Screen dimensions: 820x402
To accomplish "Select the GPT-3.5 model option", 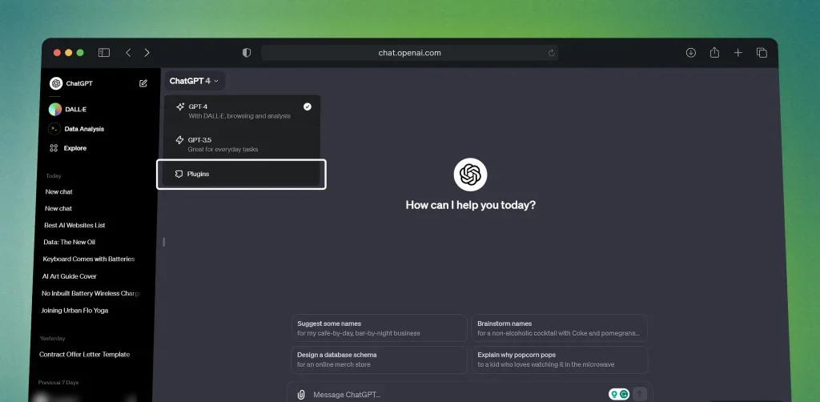I will point(242,144).
